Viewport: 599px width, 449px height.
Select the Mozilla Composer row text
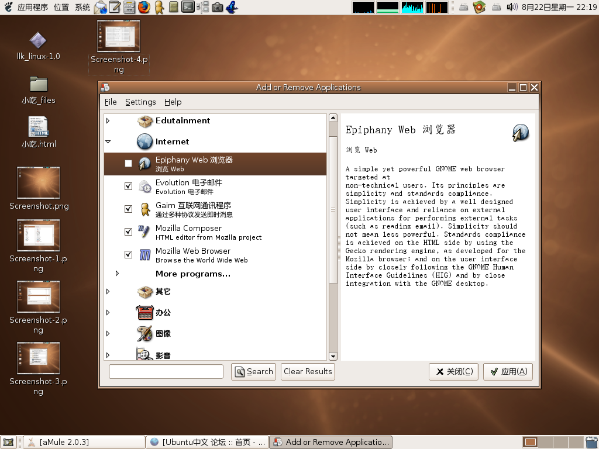[209, 232]
